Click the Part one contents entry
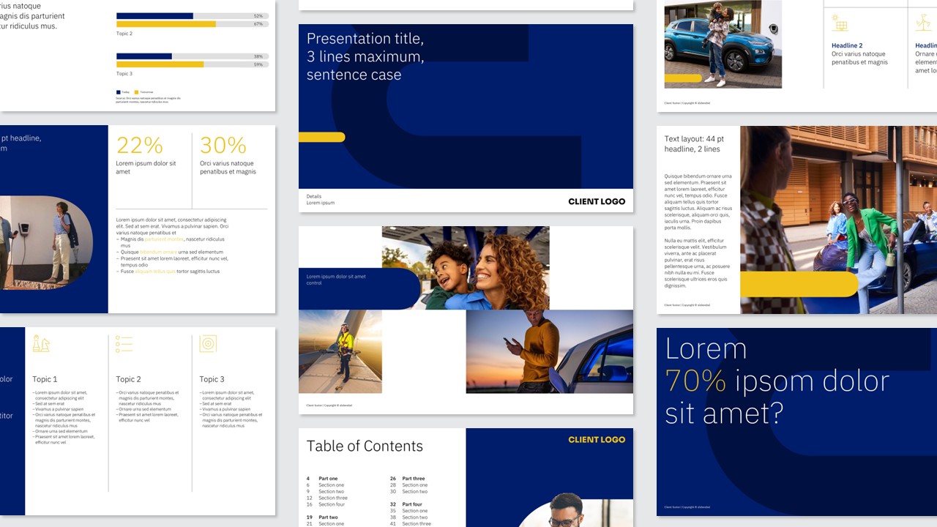This screenshot has width=937, height=527. point(328,479)
